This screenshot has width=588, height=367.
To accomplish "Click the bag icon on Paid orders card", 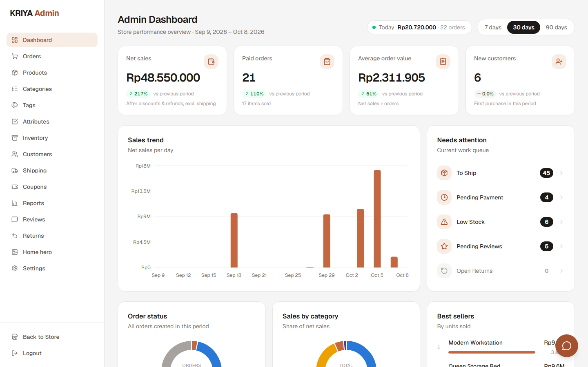I will point(327,62).
